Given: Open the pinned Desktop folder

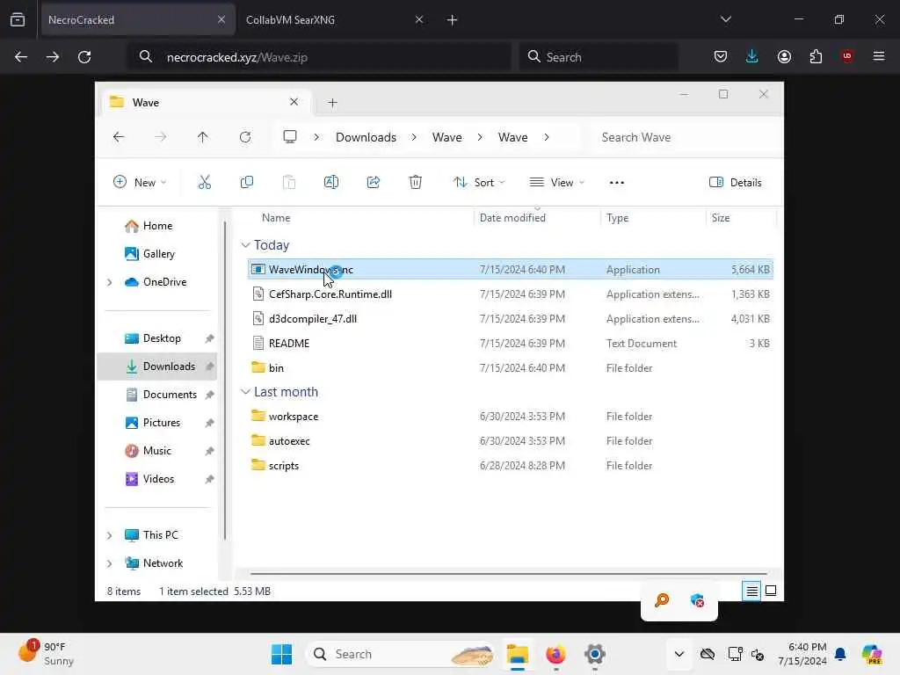Looking at the screenshot, I should click(x=153, y=338).
